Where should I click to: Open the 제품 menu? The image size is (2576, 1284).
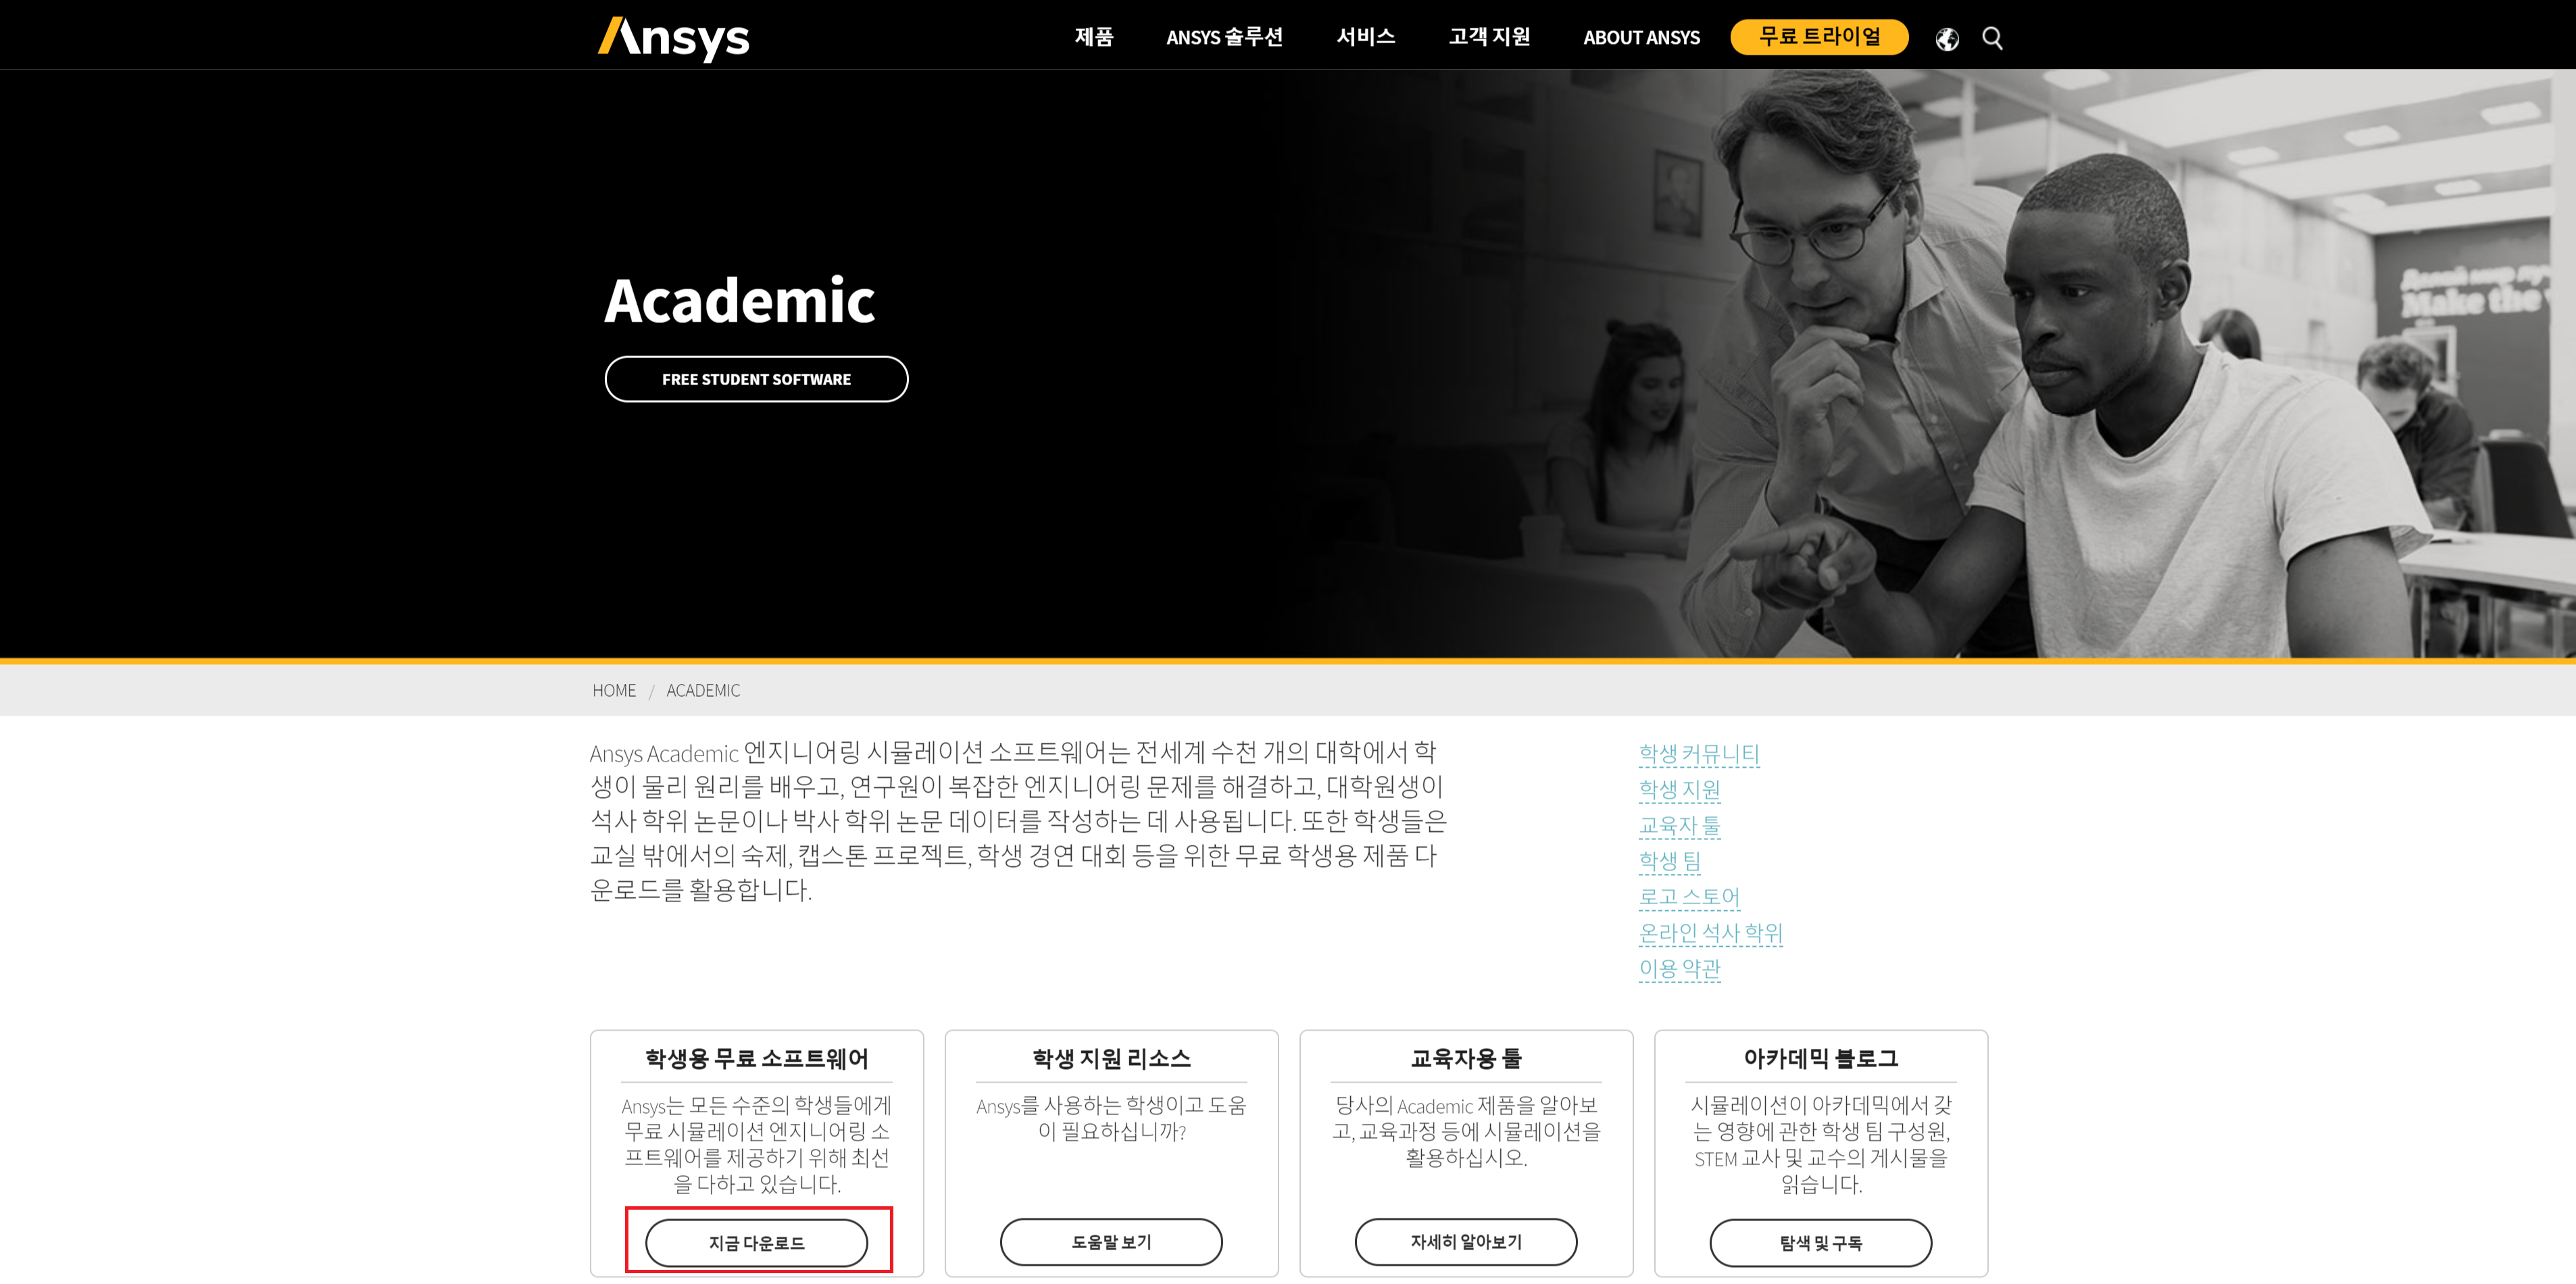[x=1093, y=37]
